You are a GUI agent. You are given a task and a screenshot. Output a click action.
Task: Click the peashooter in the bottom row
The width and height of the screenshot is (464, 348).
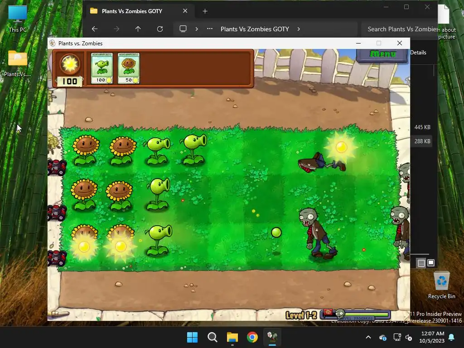click(x=158, y=240)
